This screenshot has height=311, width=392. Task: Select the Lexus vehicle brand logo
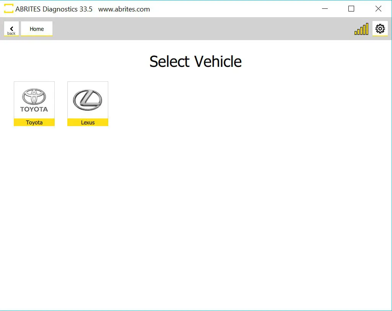click(88, 99)
